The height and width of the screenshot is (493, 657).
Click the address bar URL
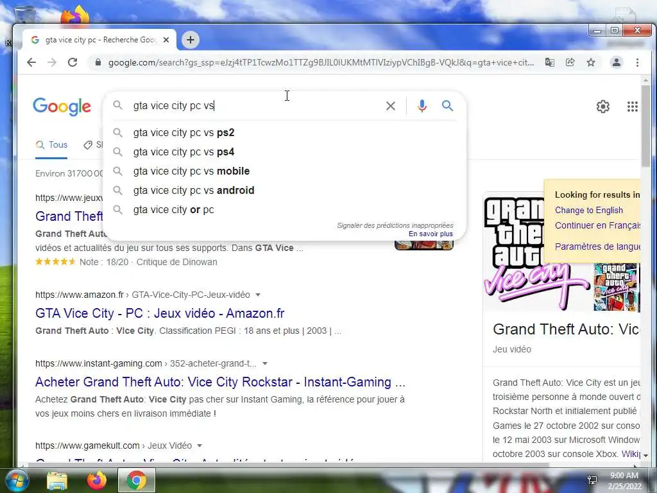coord(321,62)
